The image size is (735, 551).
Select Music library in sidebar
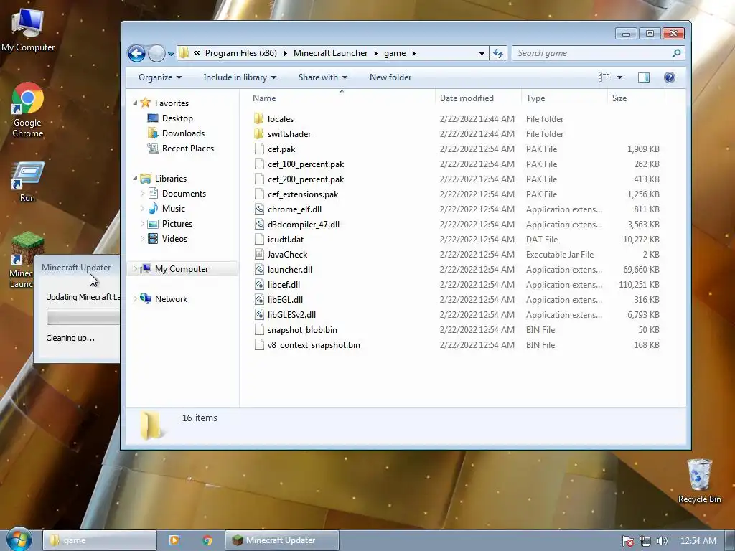pyautogui.click(x=173, y=209)
